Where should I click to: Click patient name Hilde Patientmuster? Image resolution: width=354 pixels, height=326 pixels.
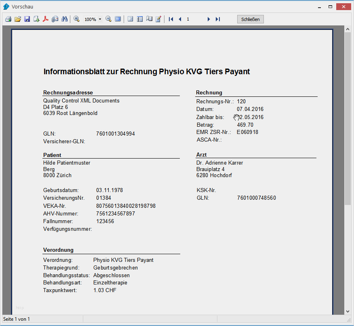tap(67, 163)
